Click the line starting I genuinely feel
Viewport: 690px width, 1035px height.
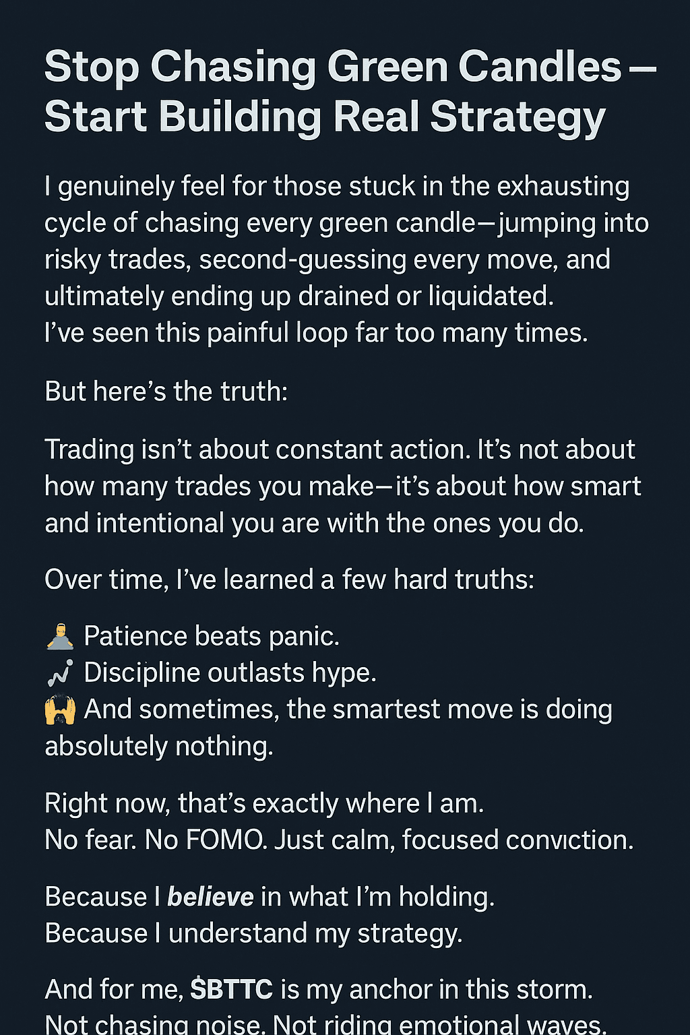tap(337, 187)
